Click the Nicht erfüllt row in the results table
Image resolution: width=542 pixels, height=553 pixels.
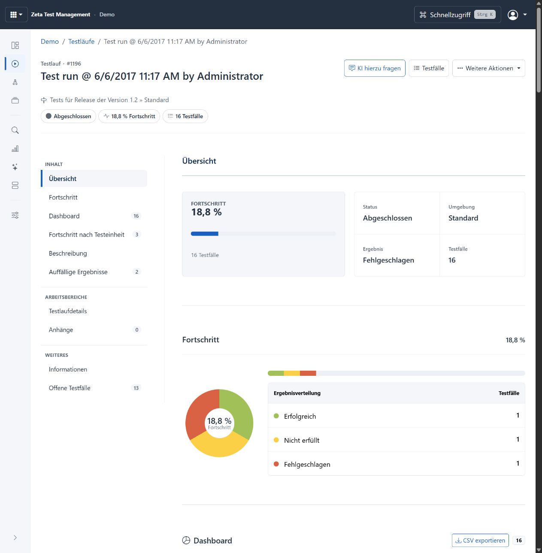point(397,440)
